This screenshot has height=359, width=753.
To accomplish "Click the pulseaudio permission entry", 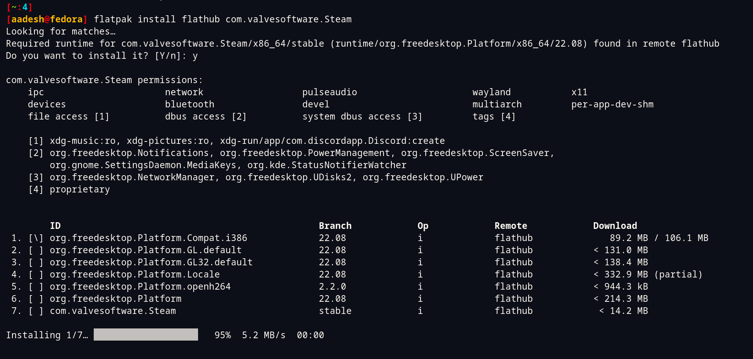I will [x=329, y=92].
